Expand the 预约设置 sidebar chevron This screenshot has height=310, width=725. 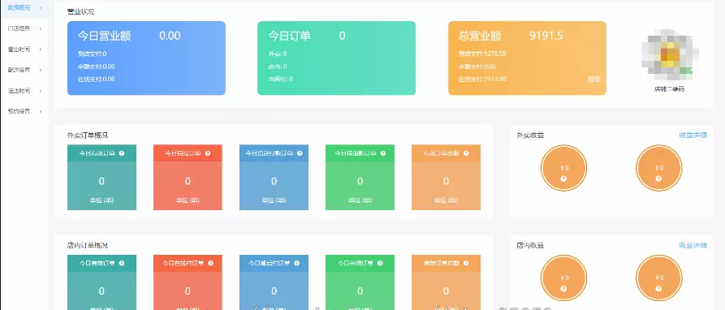point(41,111)
